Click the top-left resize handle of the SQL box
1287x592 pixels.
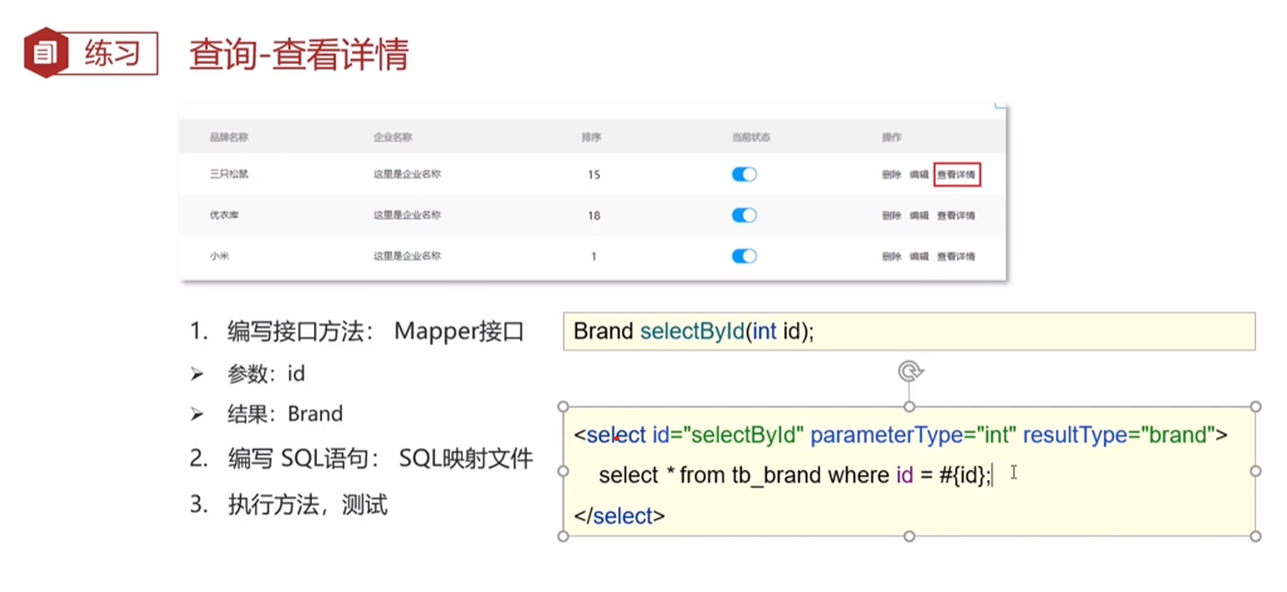coord(564,406)
